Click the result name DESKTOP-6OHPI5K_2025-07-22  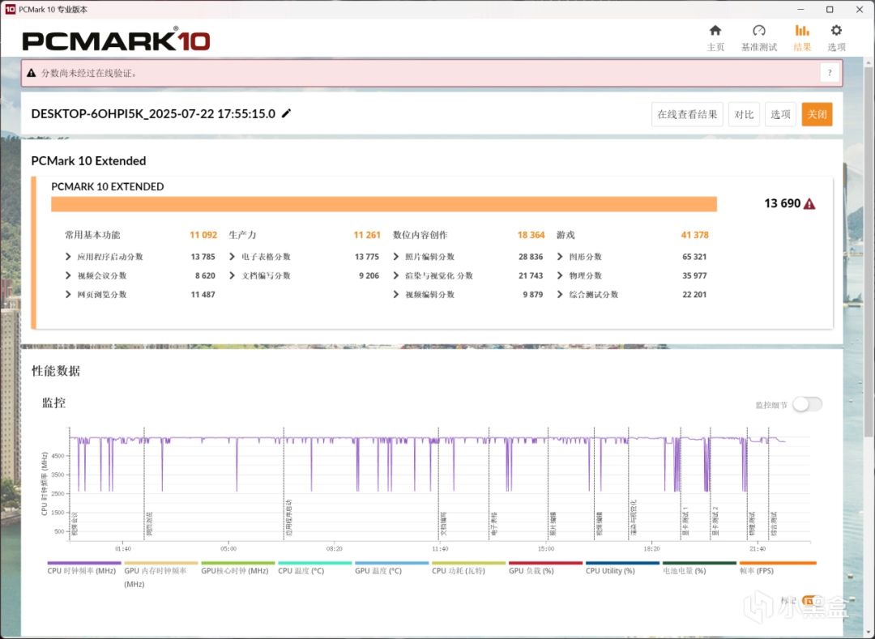tap(153, 113)
